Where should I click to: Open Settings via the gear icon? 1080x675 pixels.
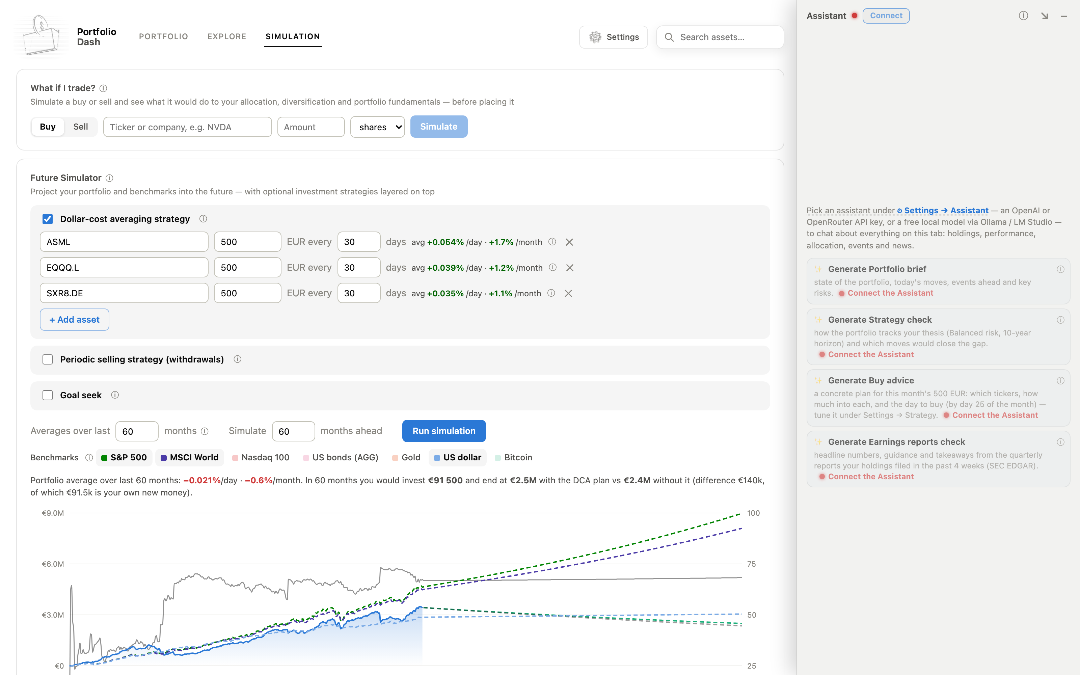coord(595,37)
